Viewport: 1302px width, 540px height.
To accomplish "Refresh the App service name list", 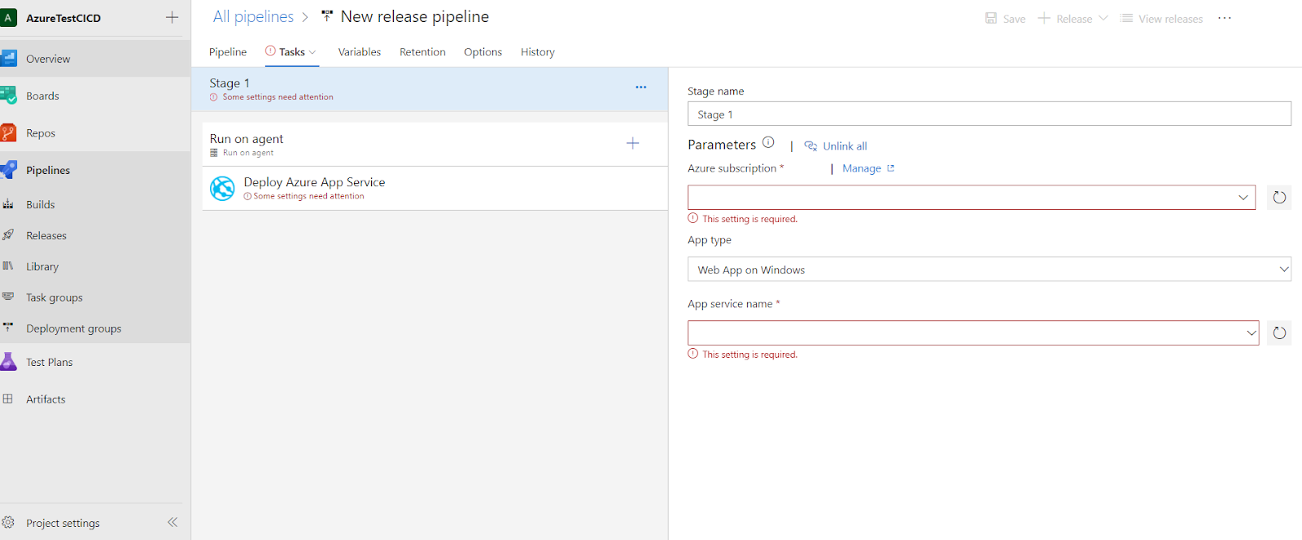I will click(x=1279, y=333).
